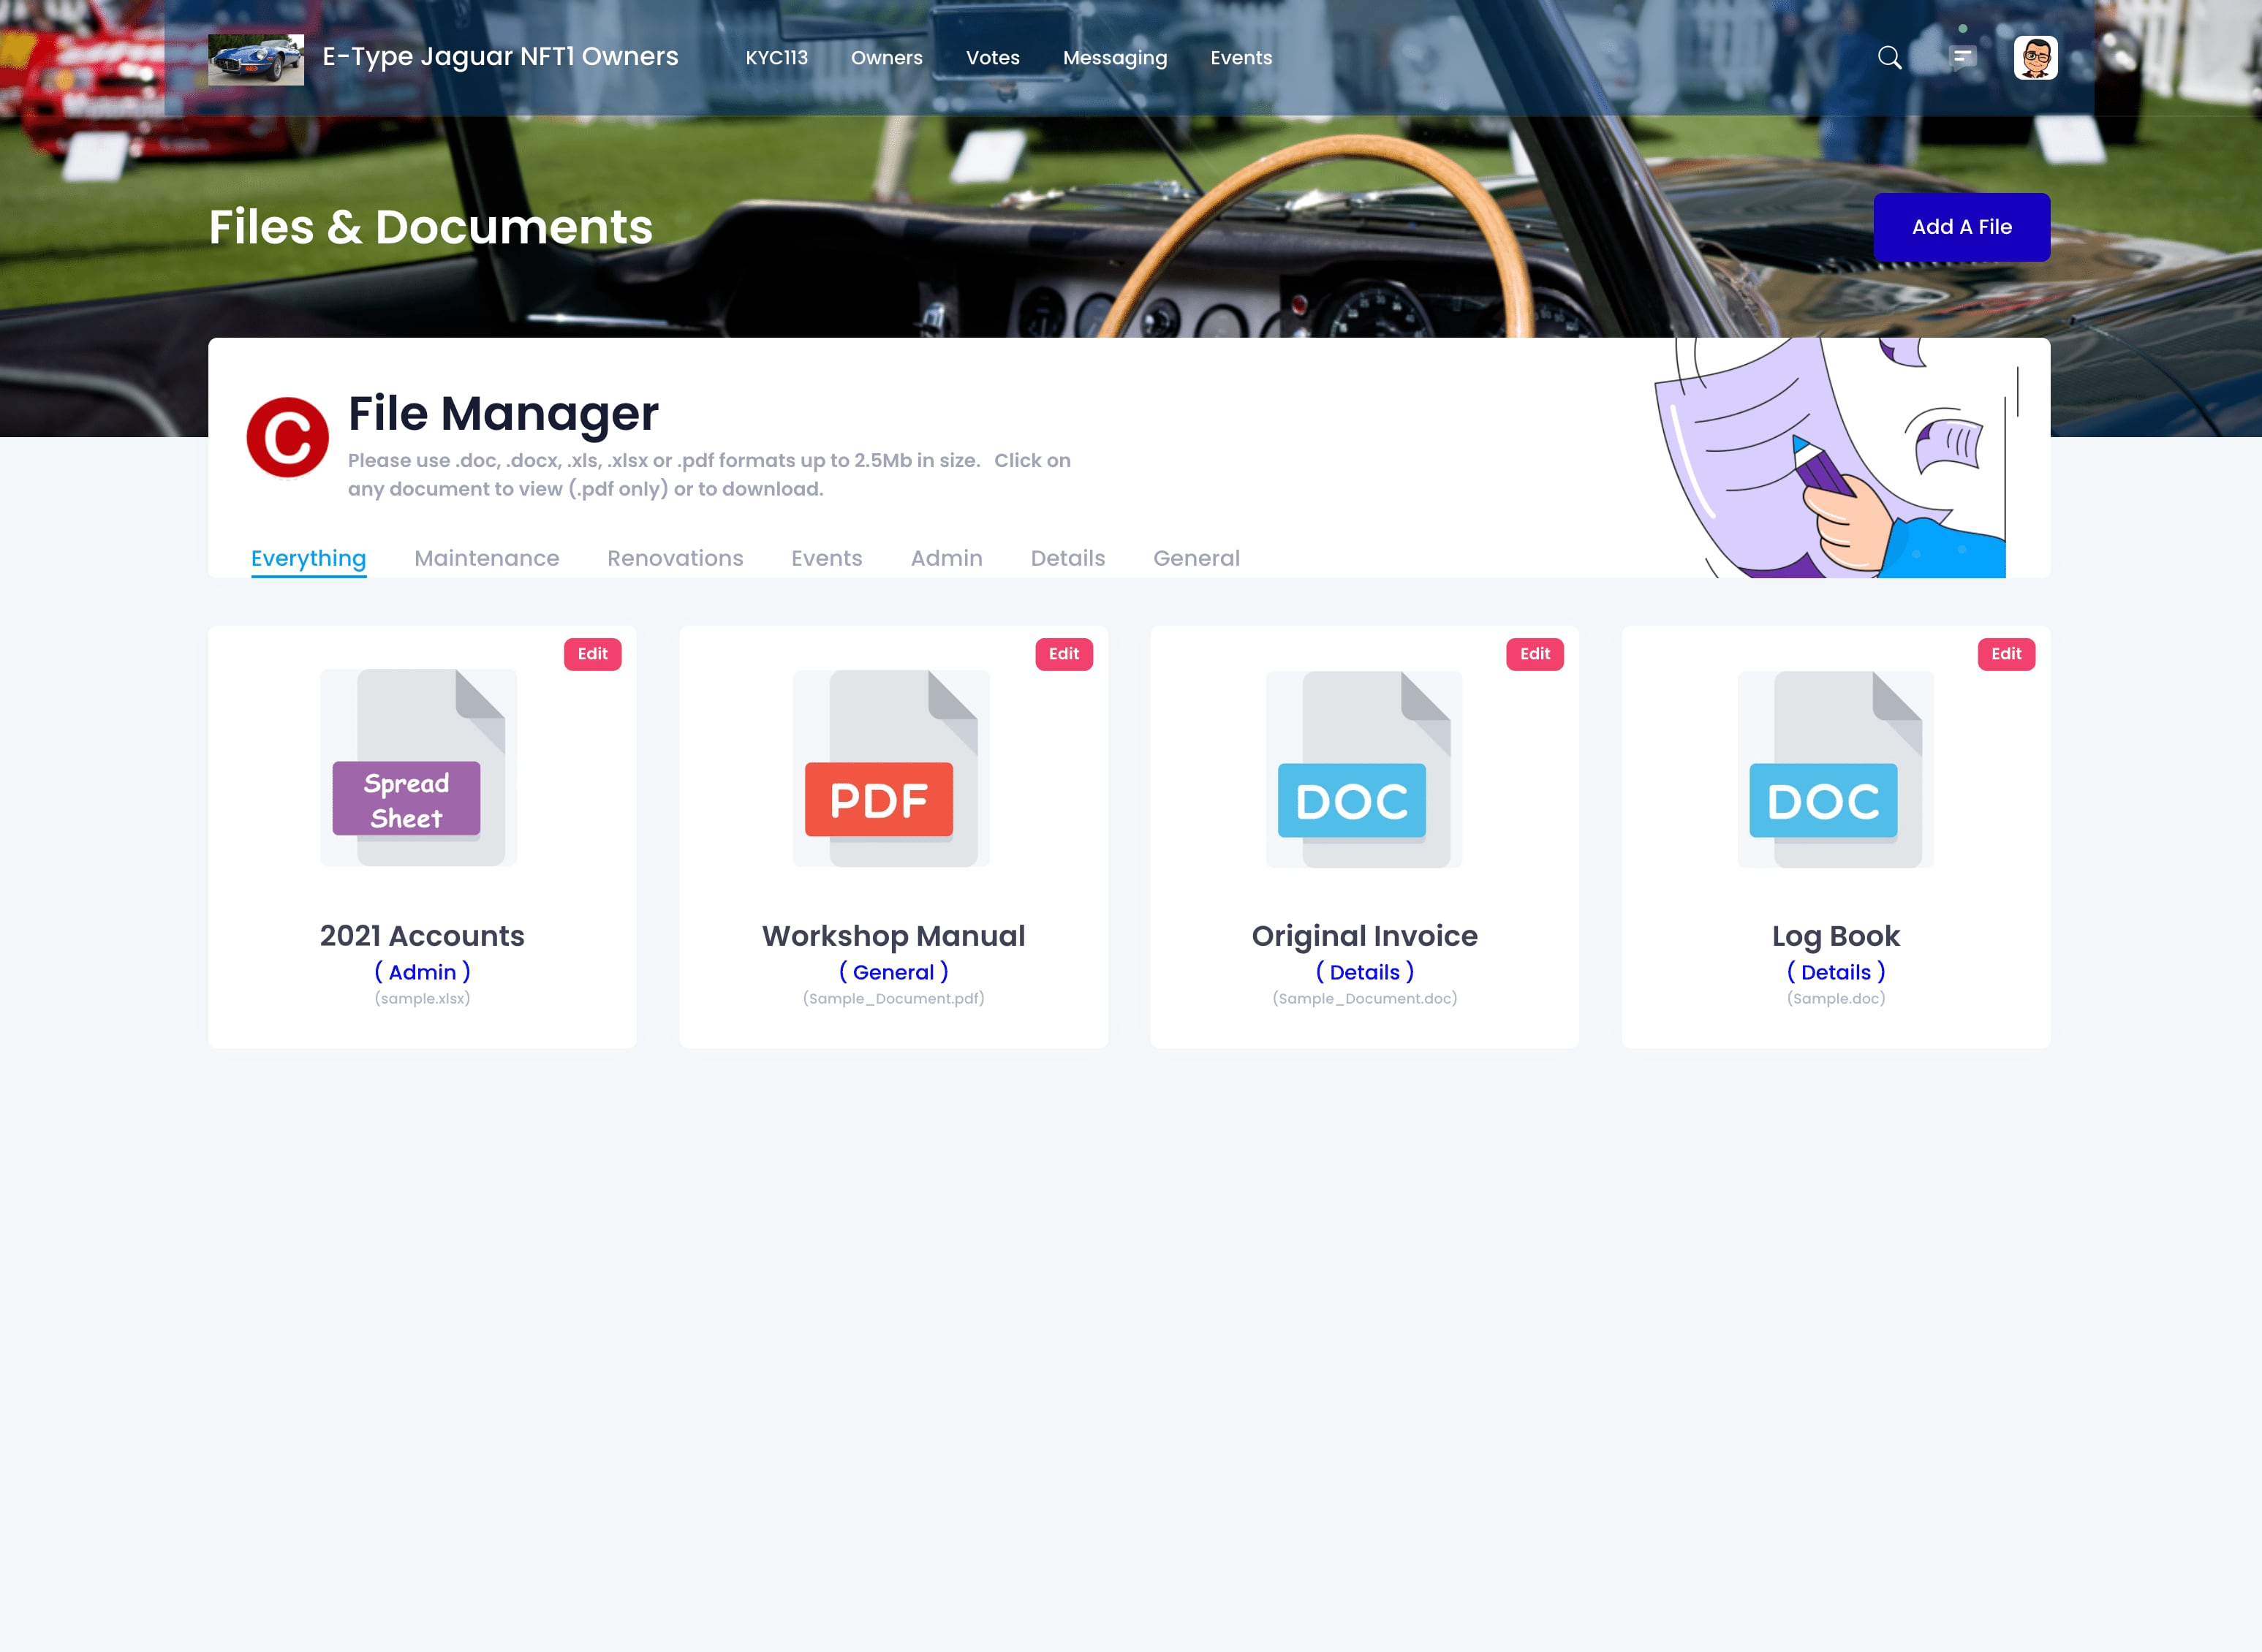Viewport: 2262px width, 1652px height.
Task: Select the Admin filter tab
Action: pyautogui.click(x=946, y=558)
